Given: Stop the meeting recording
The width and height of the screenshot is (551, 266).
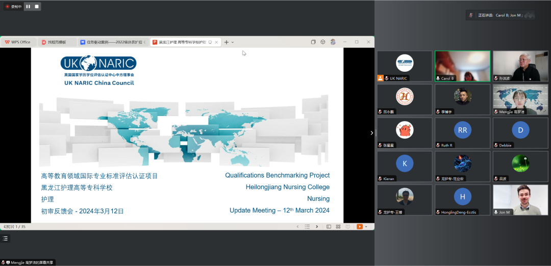Looking at the screenshot, I should tap(36, 7).
